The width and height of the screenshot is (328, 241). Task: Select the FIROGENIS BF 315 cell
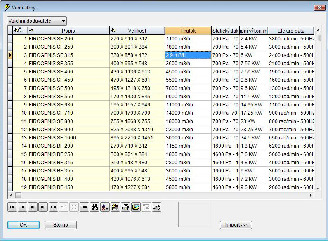point(68,163)
